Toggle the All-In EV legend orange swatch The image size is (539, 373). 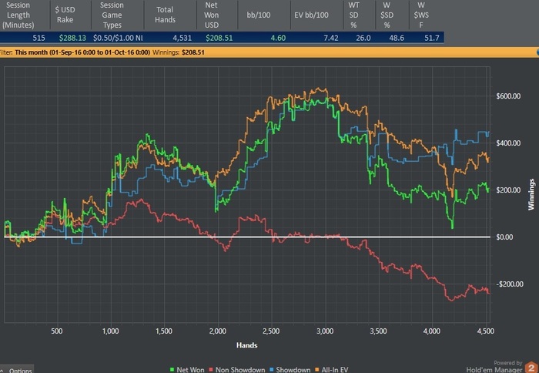[317, 370]
